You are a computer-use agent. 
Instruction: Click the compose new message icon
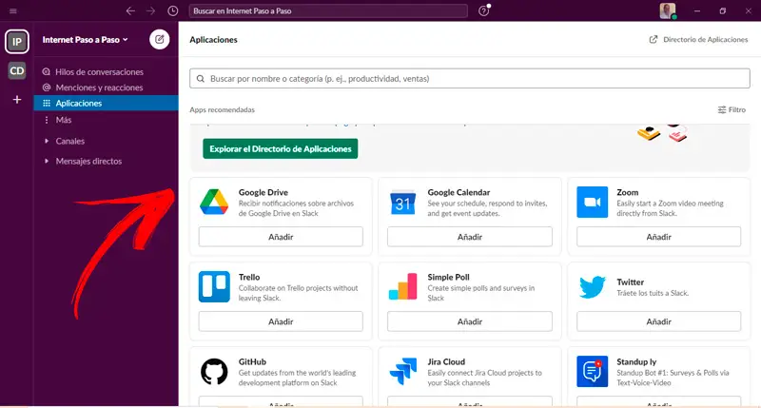point(159,40)
